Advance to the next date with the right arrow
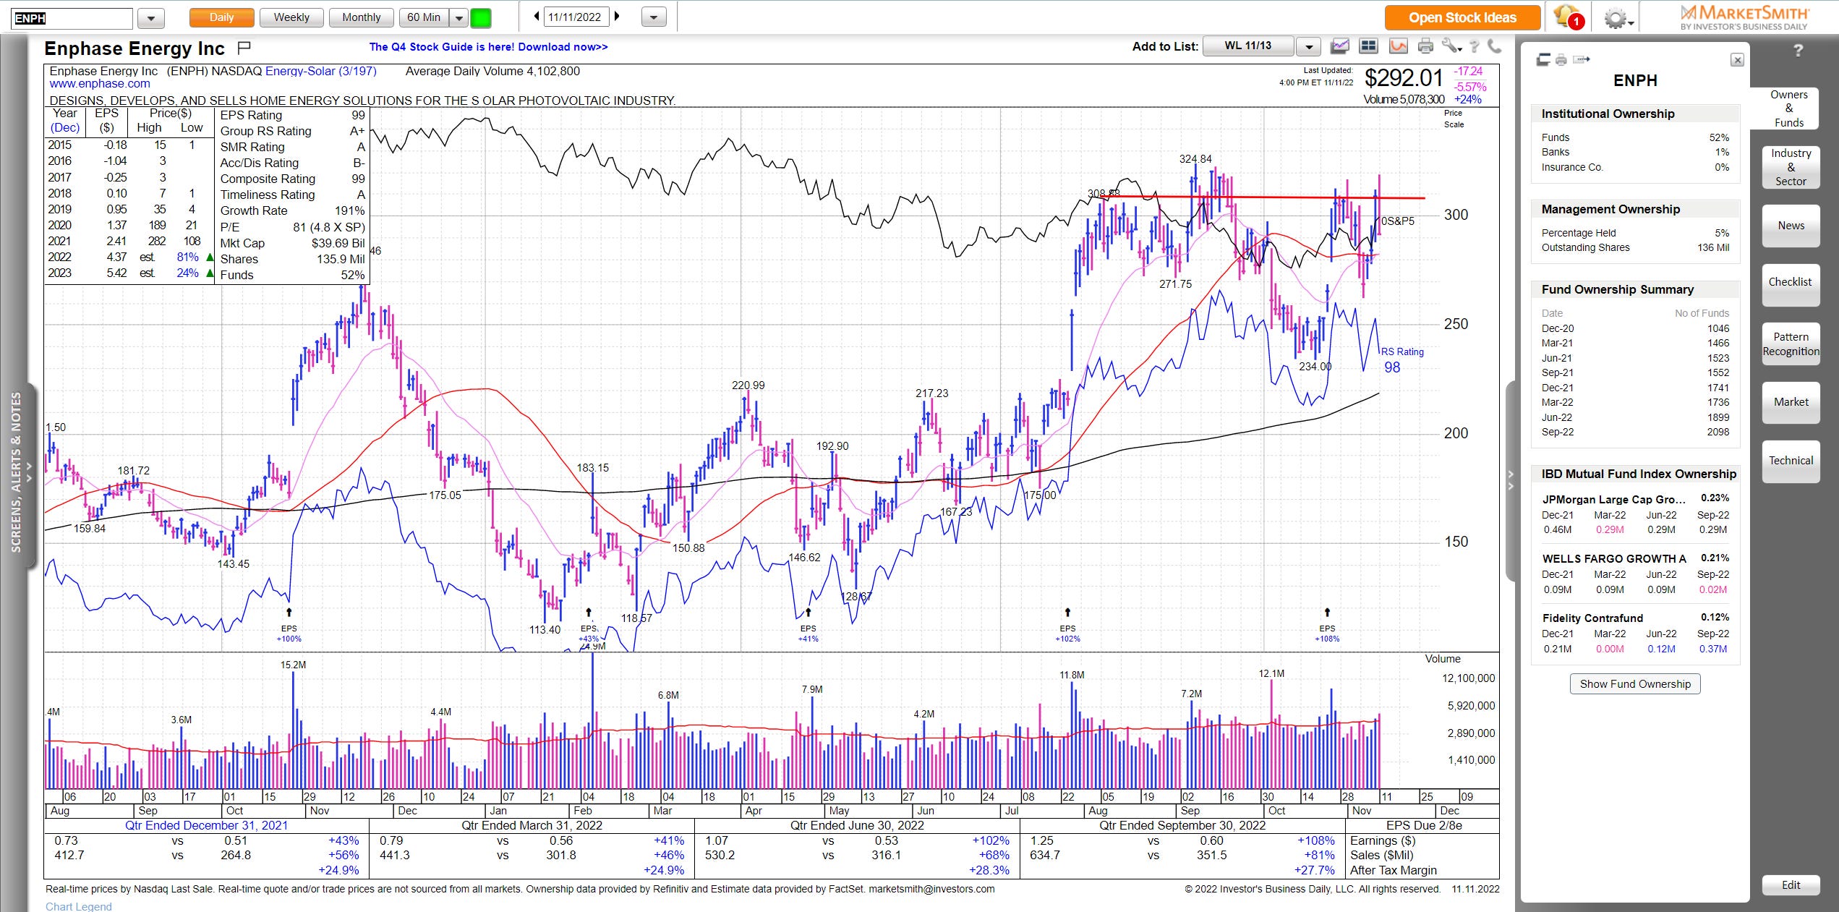 tap(617, 17)
